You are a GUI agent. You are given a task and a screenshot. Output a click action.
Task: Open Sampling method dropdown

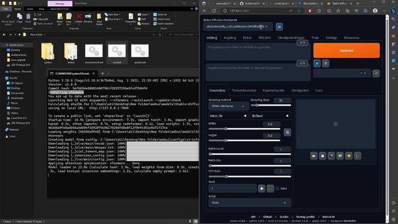click(228, 106)
